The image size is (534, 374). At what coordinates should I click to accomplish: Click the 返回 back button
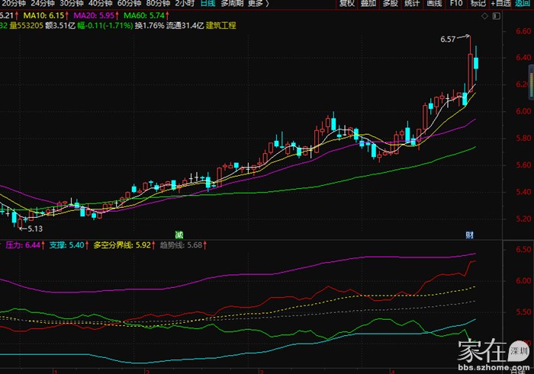pos(525,4)
